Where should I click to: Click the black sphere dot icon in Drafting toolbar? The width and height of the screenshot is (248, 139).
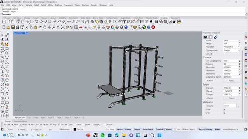click(x=151, y=22)
